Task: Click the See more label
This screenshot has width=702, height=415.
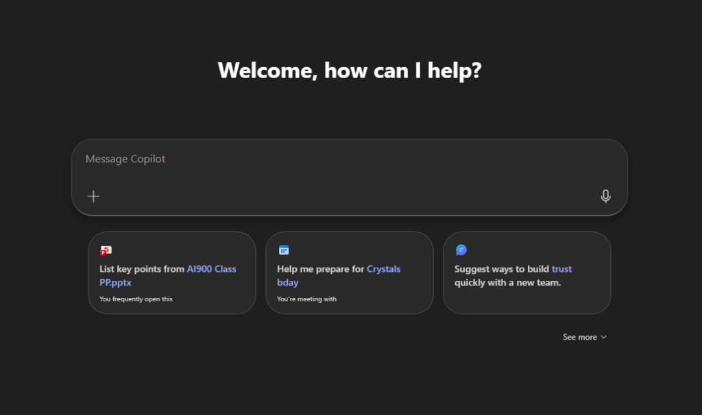Action: tap(579, 338)
